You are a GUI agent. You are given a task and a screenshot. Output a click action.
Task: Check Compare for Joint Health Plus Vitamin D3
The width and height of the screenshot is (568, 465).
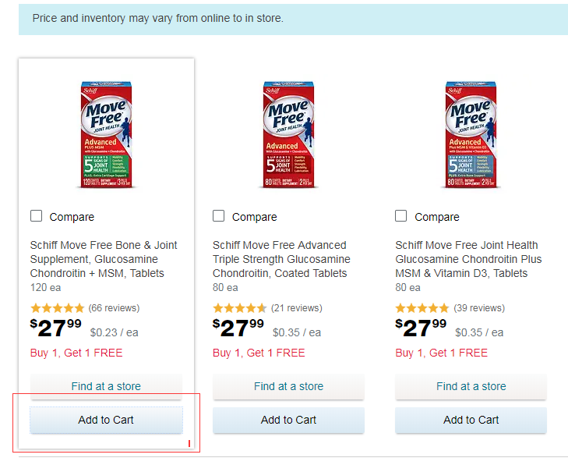click(x=401, y=216)
